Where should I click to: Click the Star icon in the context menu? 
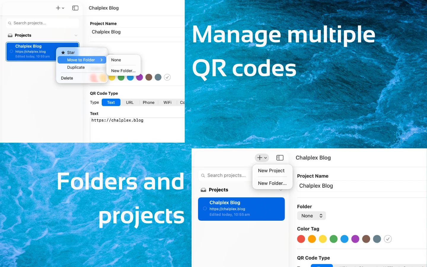(63, 53)
